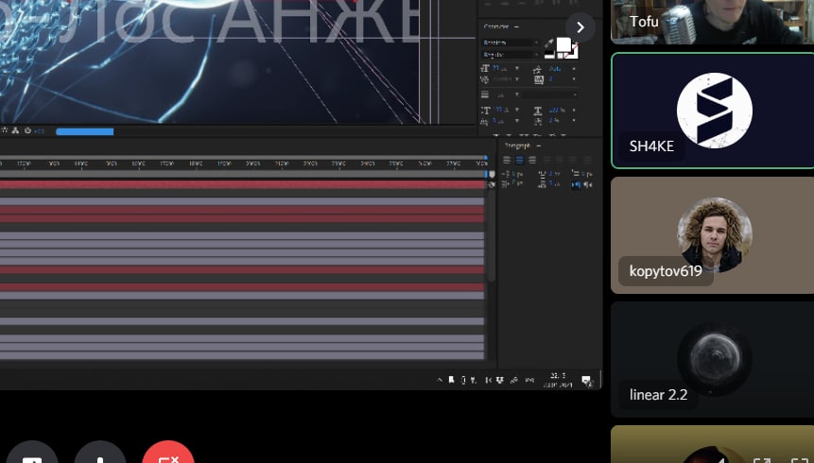Screen dimensions: 814x463
Task: Open the font style dropdown
Action: point(511,55)
